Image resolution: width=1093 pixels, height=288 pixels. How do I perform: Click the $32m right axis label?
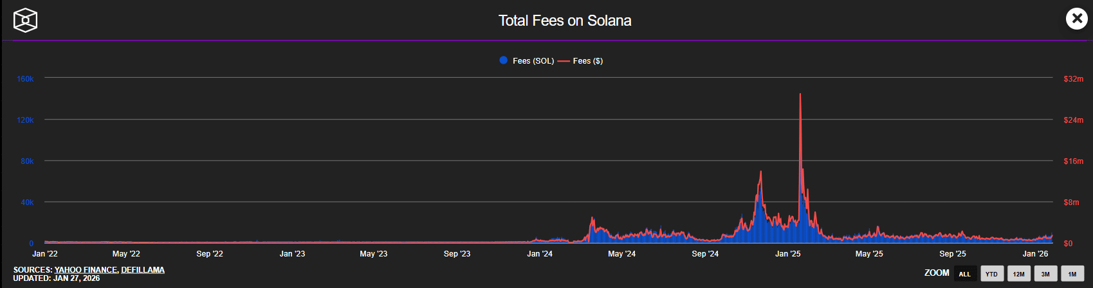tap(1073, 79)
